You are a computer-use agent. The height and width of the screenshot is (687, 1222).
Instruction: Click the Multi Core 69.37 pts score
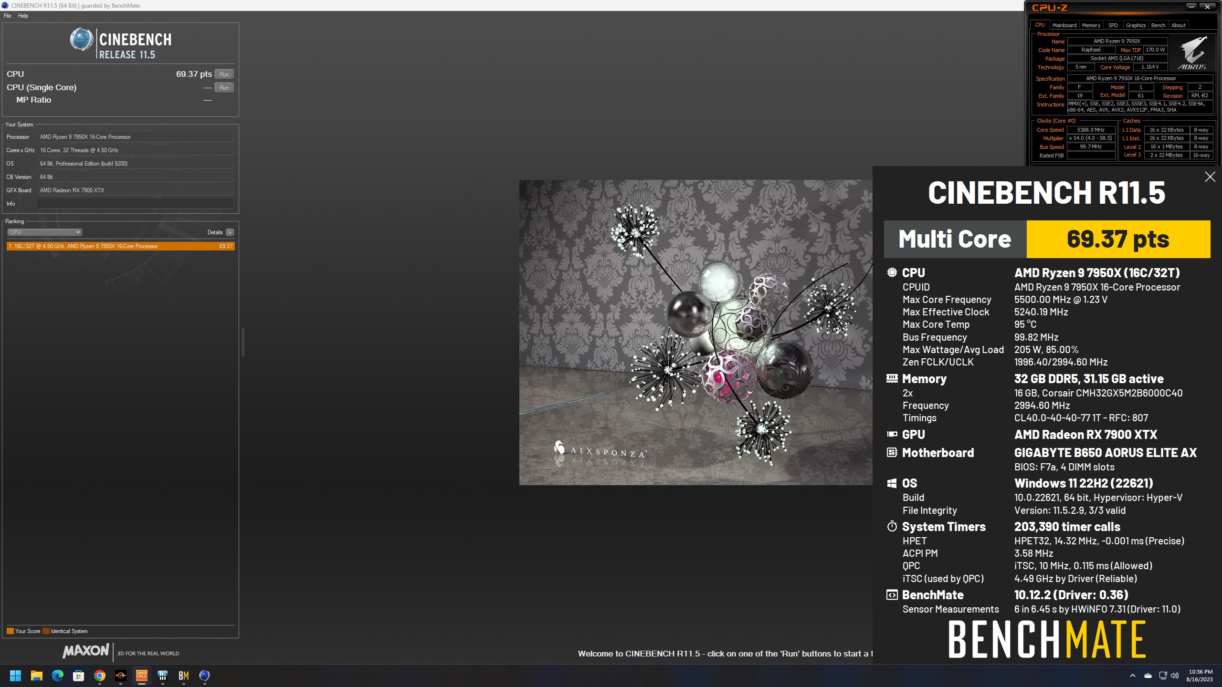[1118, 239]
